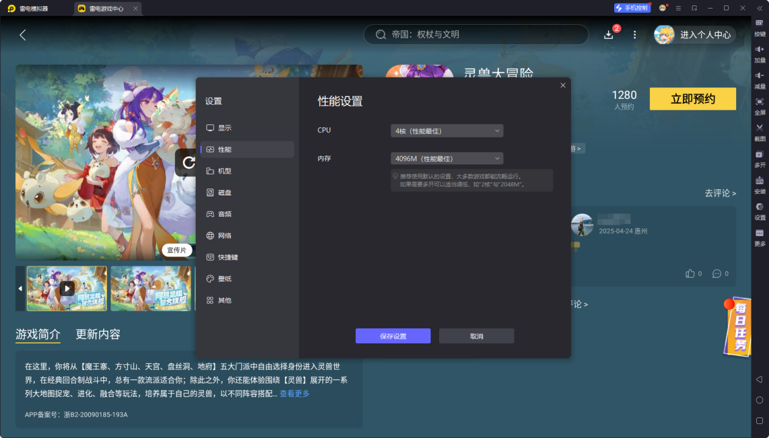Click the search magnifier icon

click(x=381, y=35)
